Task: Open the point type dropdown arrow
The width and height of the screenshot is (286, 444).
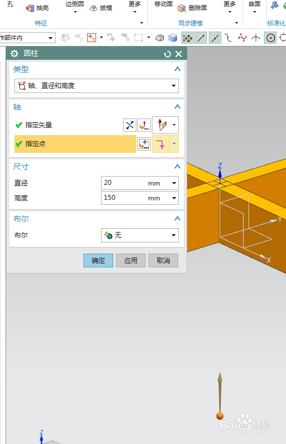Action: (x=174, y=144)
